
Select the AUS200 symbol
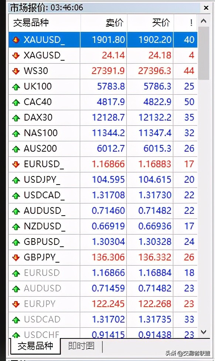point(40,149)
